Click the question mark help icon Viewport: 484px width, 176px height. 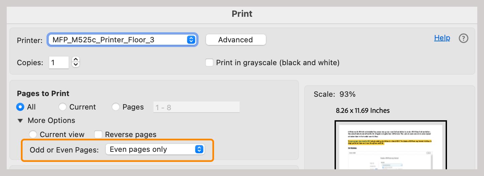pyautogui.click(x=463, y=39)
